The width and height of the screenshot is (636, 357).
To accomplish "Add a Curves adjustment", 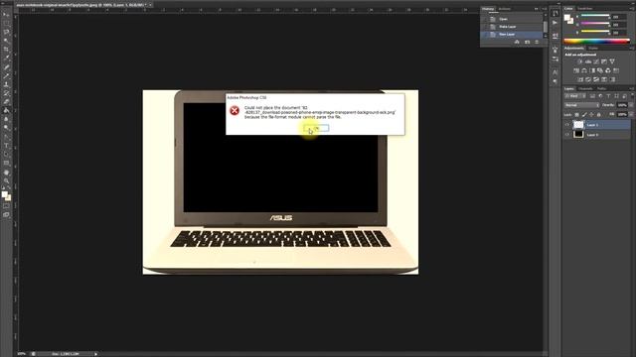I will (x=596, y=61).
